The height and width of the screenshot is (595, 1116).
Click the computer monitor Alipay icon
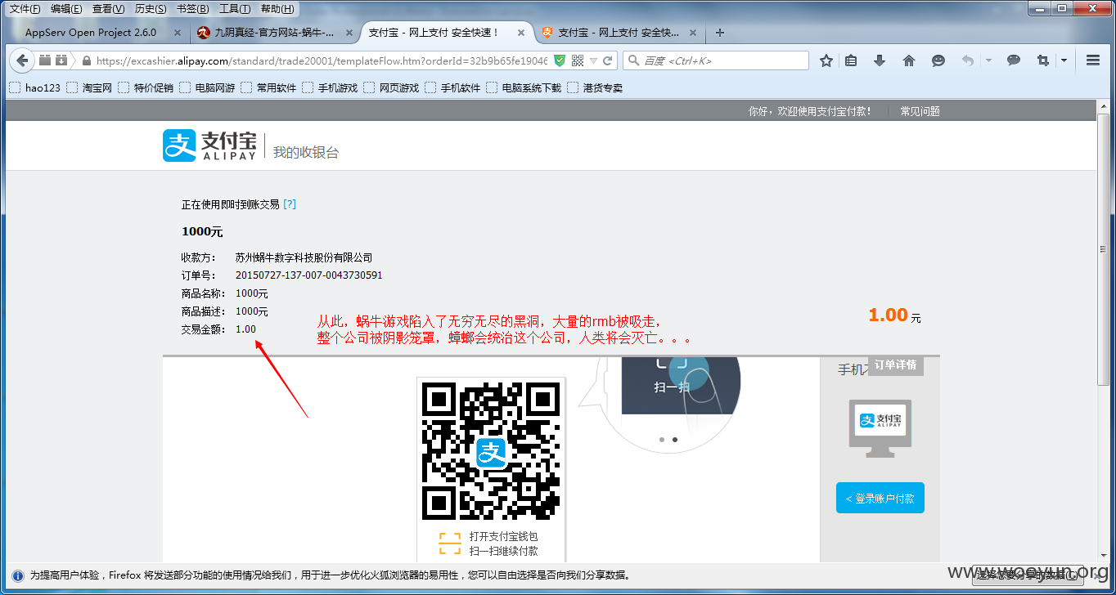[880, 428]
